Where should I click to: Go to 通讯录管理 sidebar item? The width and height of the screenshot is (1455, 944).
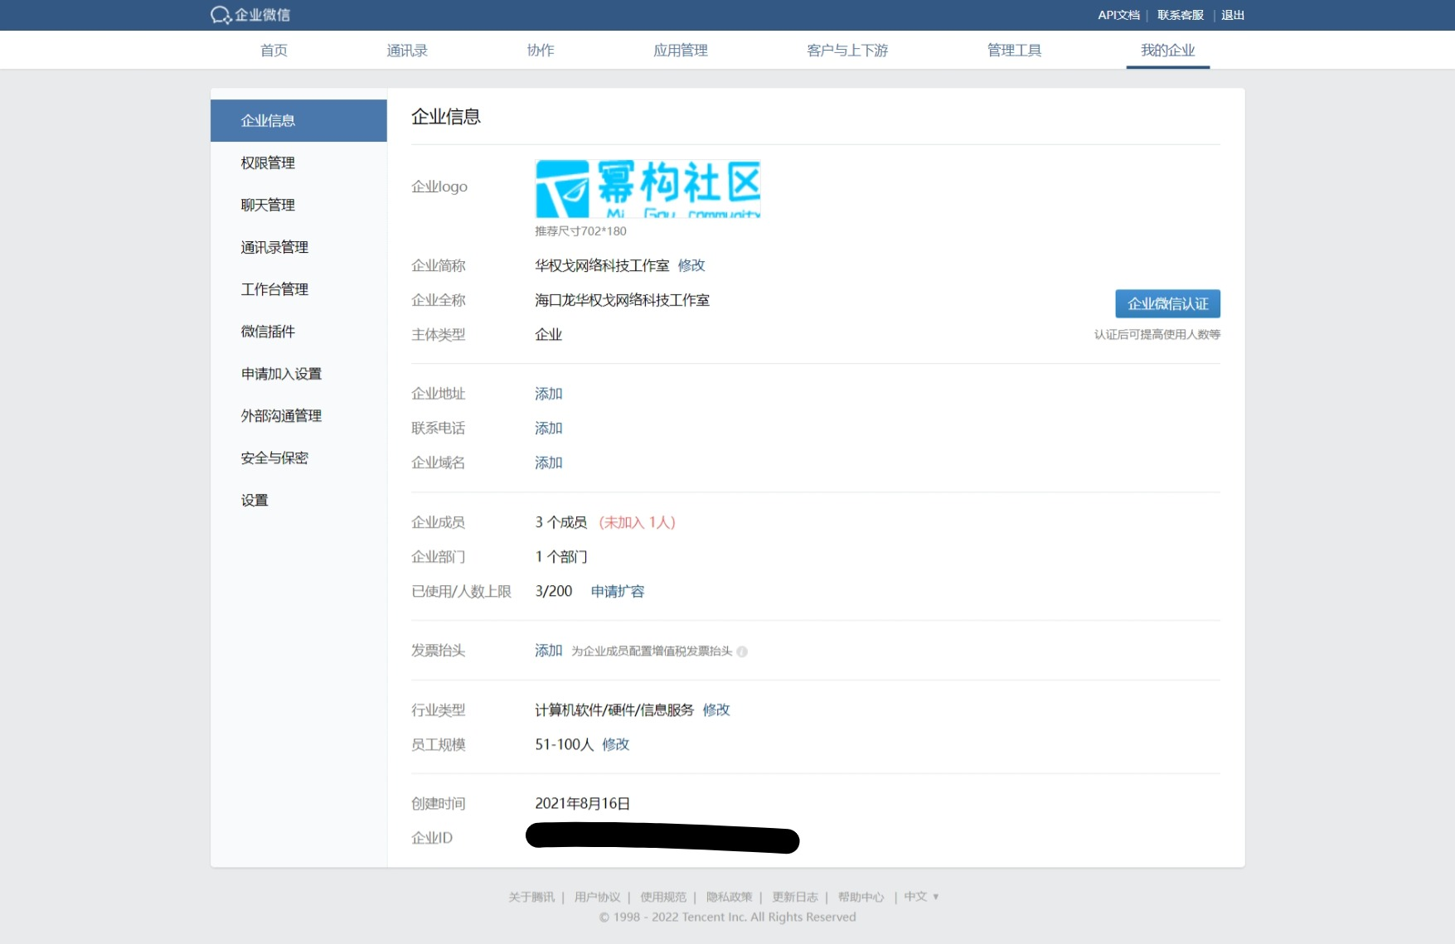coord(298,248)
